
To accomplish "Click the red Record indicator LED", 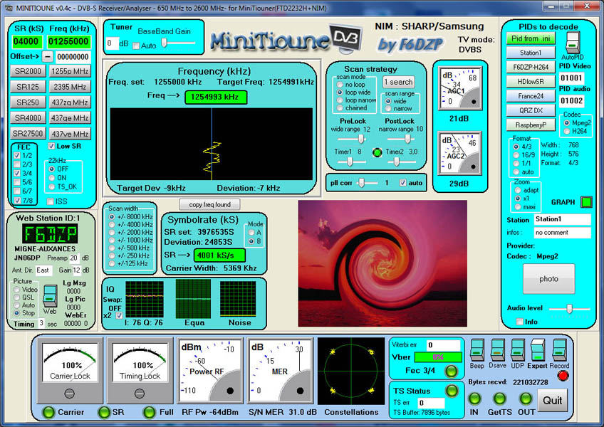I will pyautogui.click(x=563, y=374).
